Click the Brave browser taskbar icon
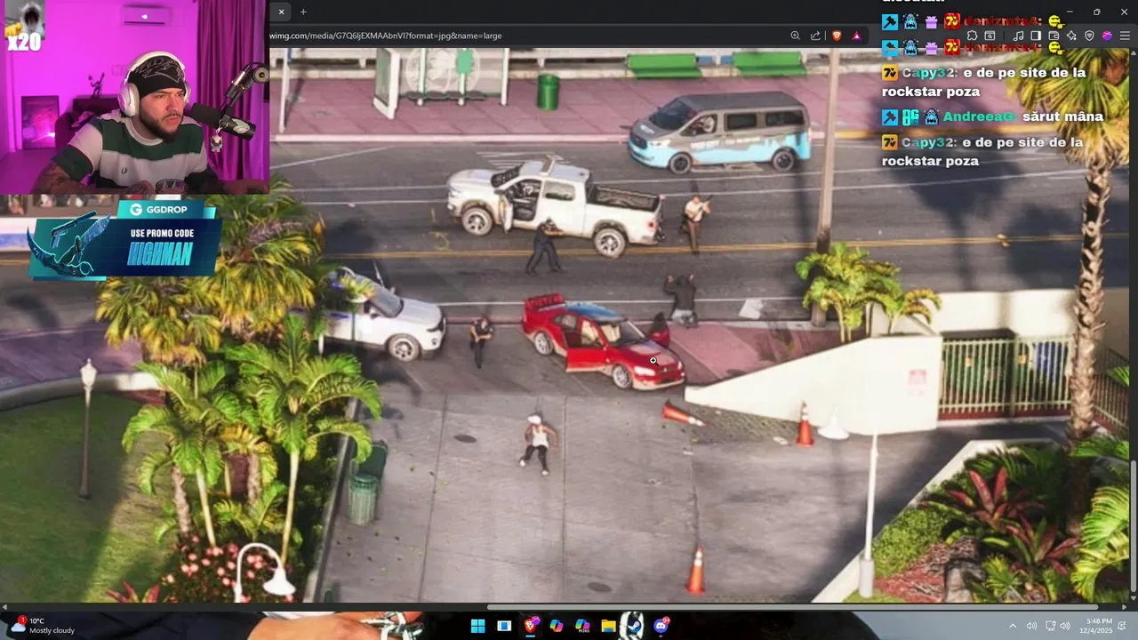 point(531,626)
